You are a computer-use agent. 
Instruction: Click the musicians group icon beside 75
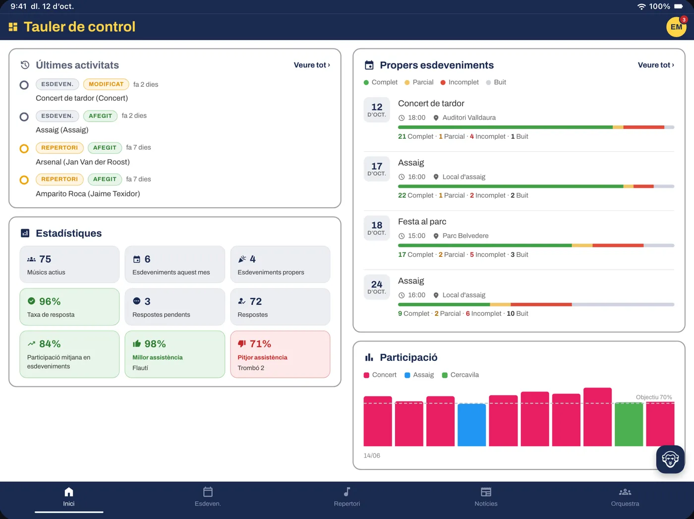point(31,259)
